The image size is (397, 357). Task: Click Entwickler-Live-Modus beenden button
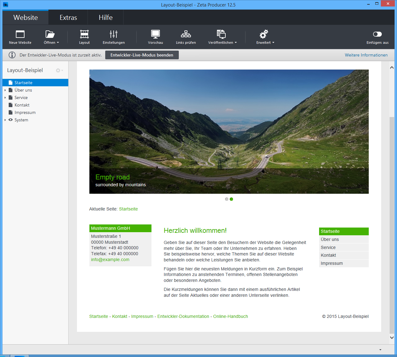click(142, 55)
